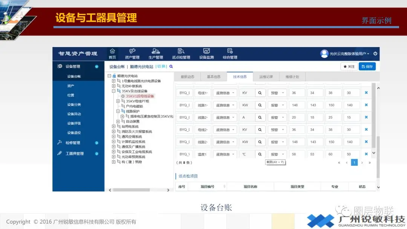Click the 保存 save button
This screenshot has width=407, height=229.
[x=367, y=67]
